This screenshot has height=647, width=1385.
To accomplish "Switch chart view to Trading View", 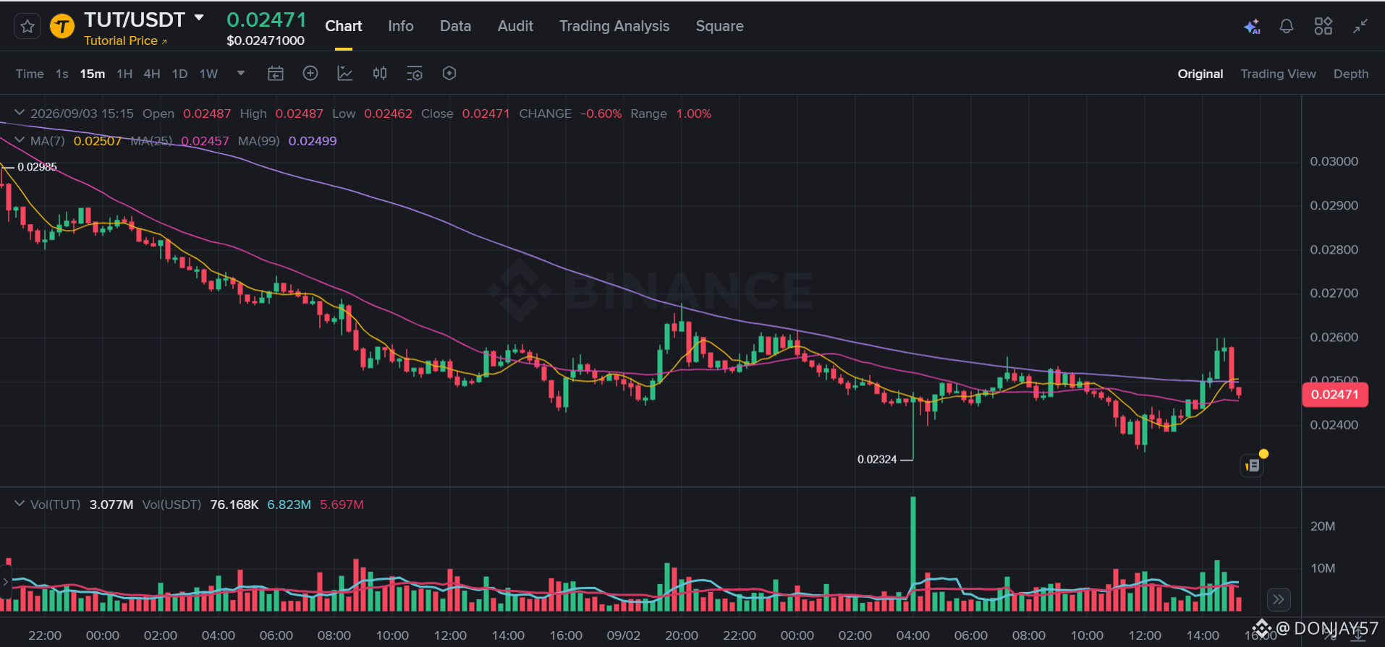I will pos(1278,74).
